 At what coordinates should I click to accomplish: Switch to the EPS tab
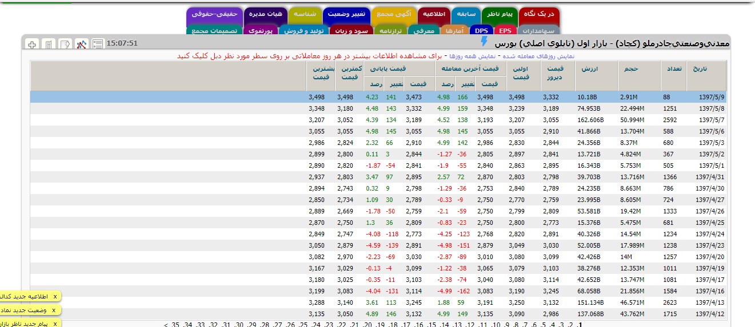click(x=505, y=30)
